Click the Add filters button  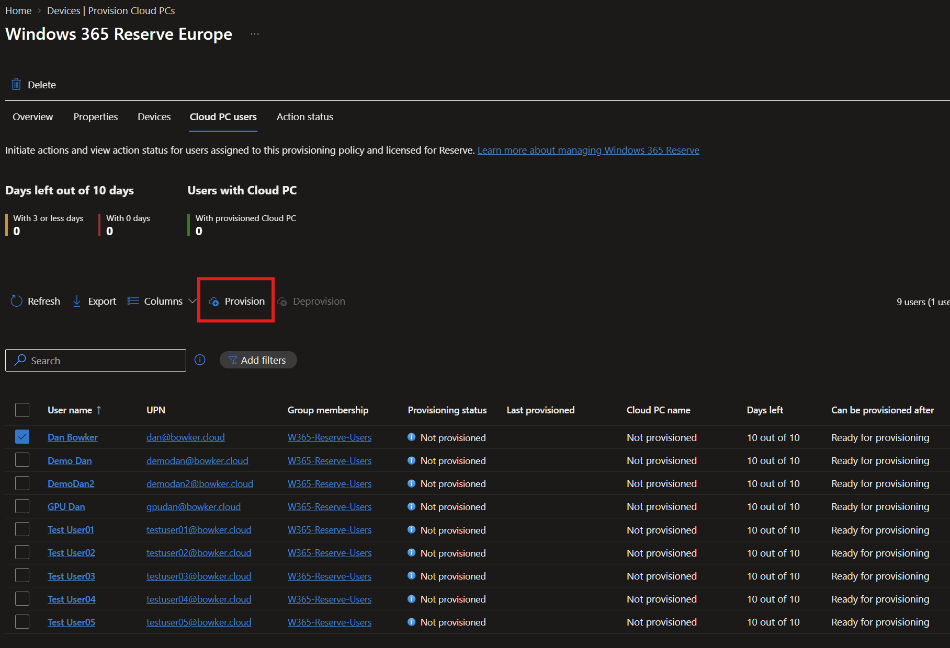pos(258,360)
